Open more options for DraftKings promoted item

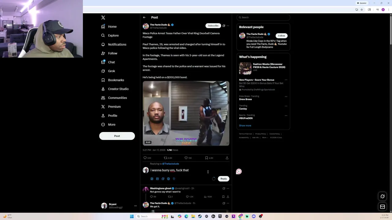[x=286, y=80]
